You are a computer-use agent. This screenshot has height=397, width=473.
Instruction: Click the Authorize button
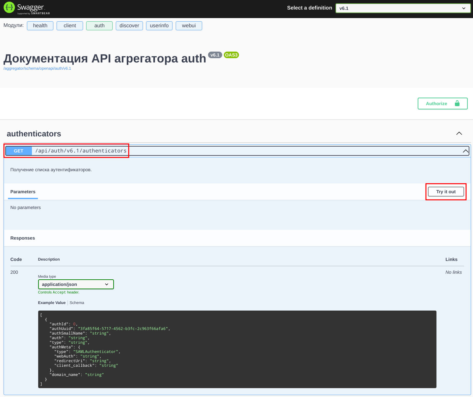(442, 104)
